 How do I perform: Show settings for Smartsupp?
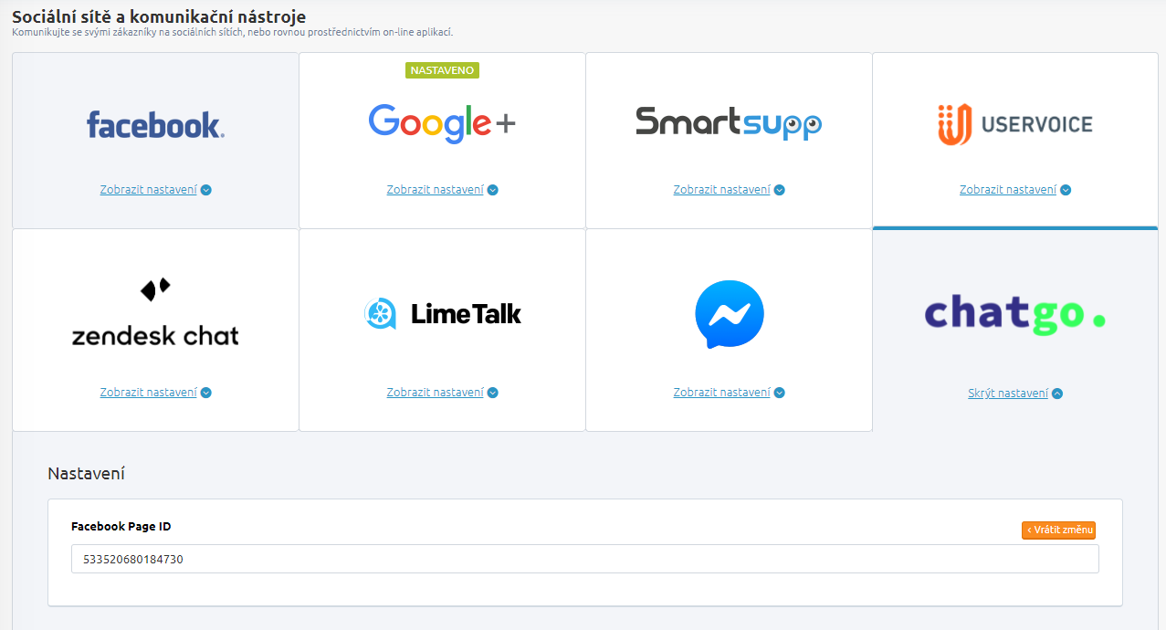click(x=721, y=190)
